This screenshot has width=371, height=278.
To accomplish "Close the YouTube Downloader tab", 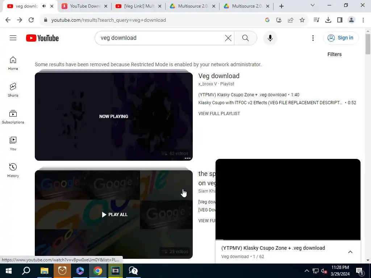I will 106,6.
